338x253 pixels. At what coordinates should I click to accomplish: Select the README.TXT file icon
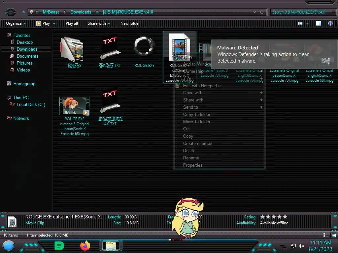tap(110, 48)
